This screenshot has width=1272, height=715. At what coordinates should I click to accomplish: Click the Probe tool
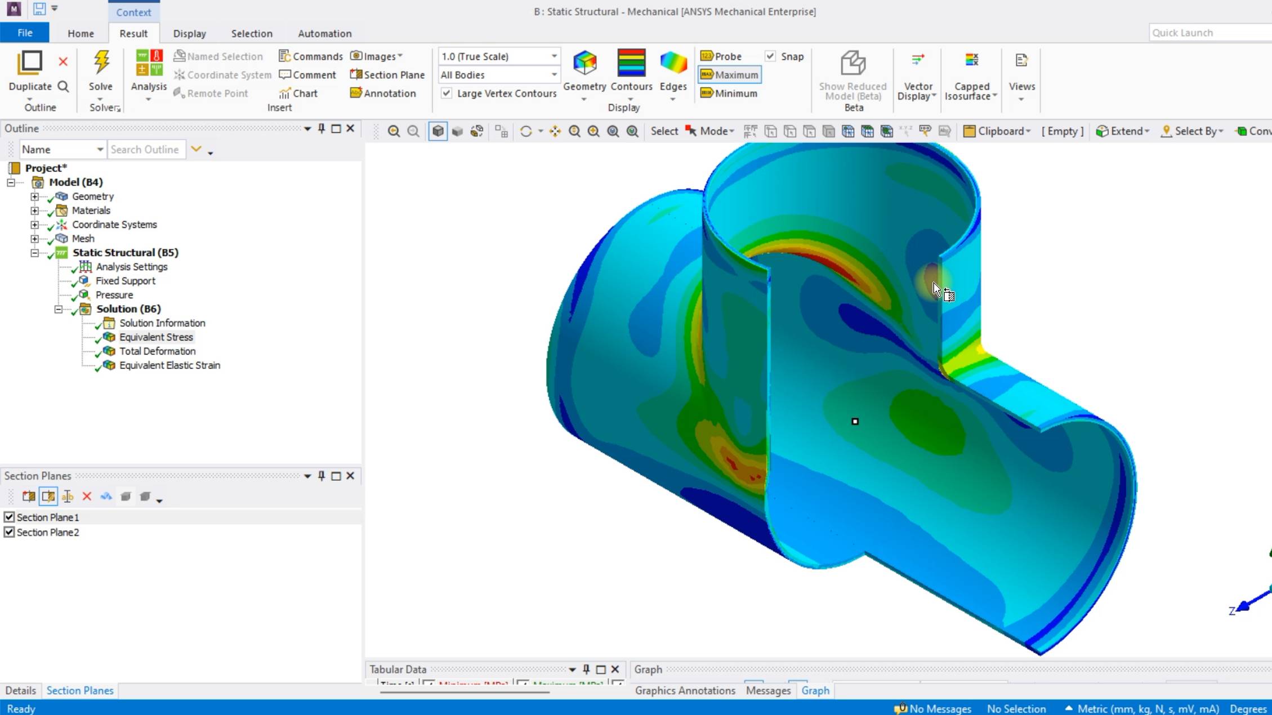[721, 56]
